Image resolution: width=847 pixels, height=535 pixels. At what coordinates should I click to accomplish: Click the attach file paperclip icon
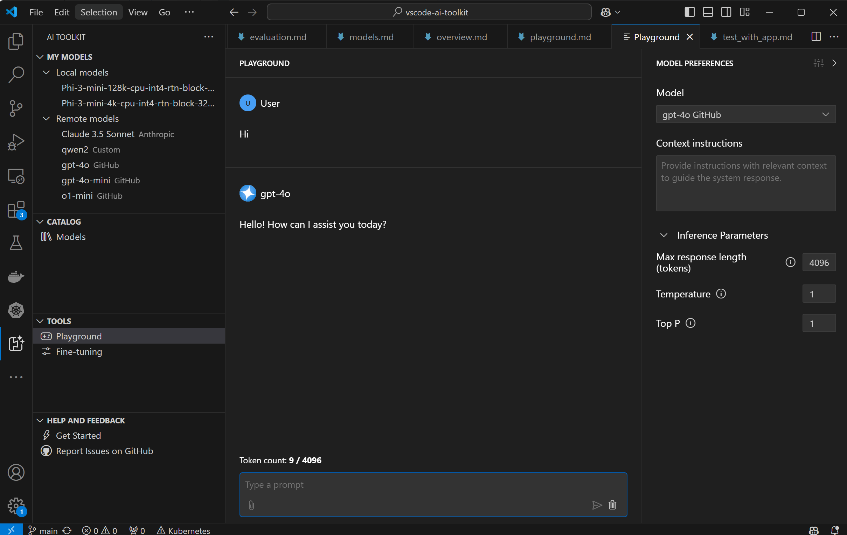(251, 505)
